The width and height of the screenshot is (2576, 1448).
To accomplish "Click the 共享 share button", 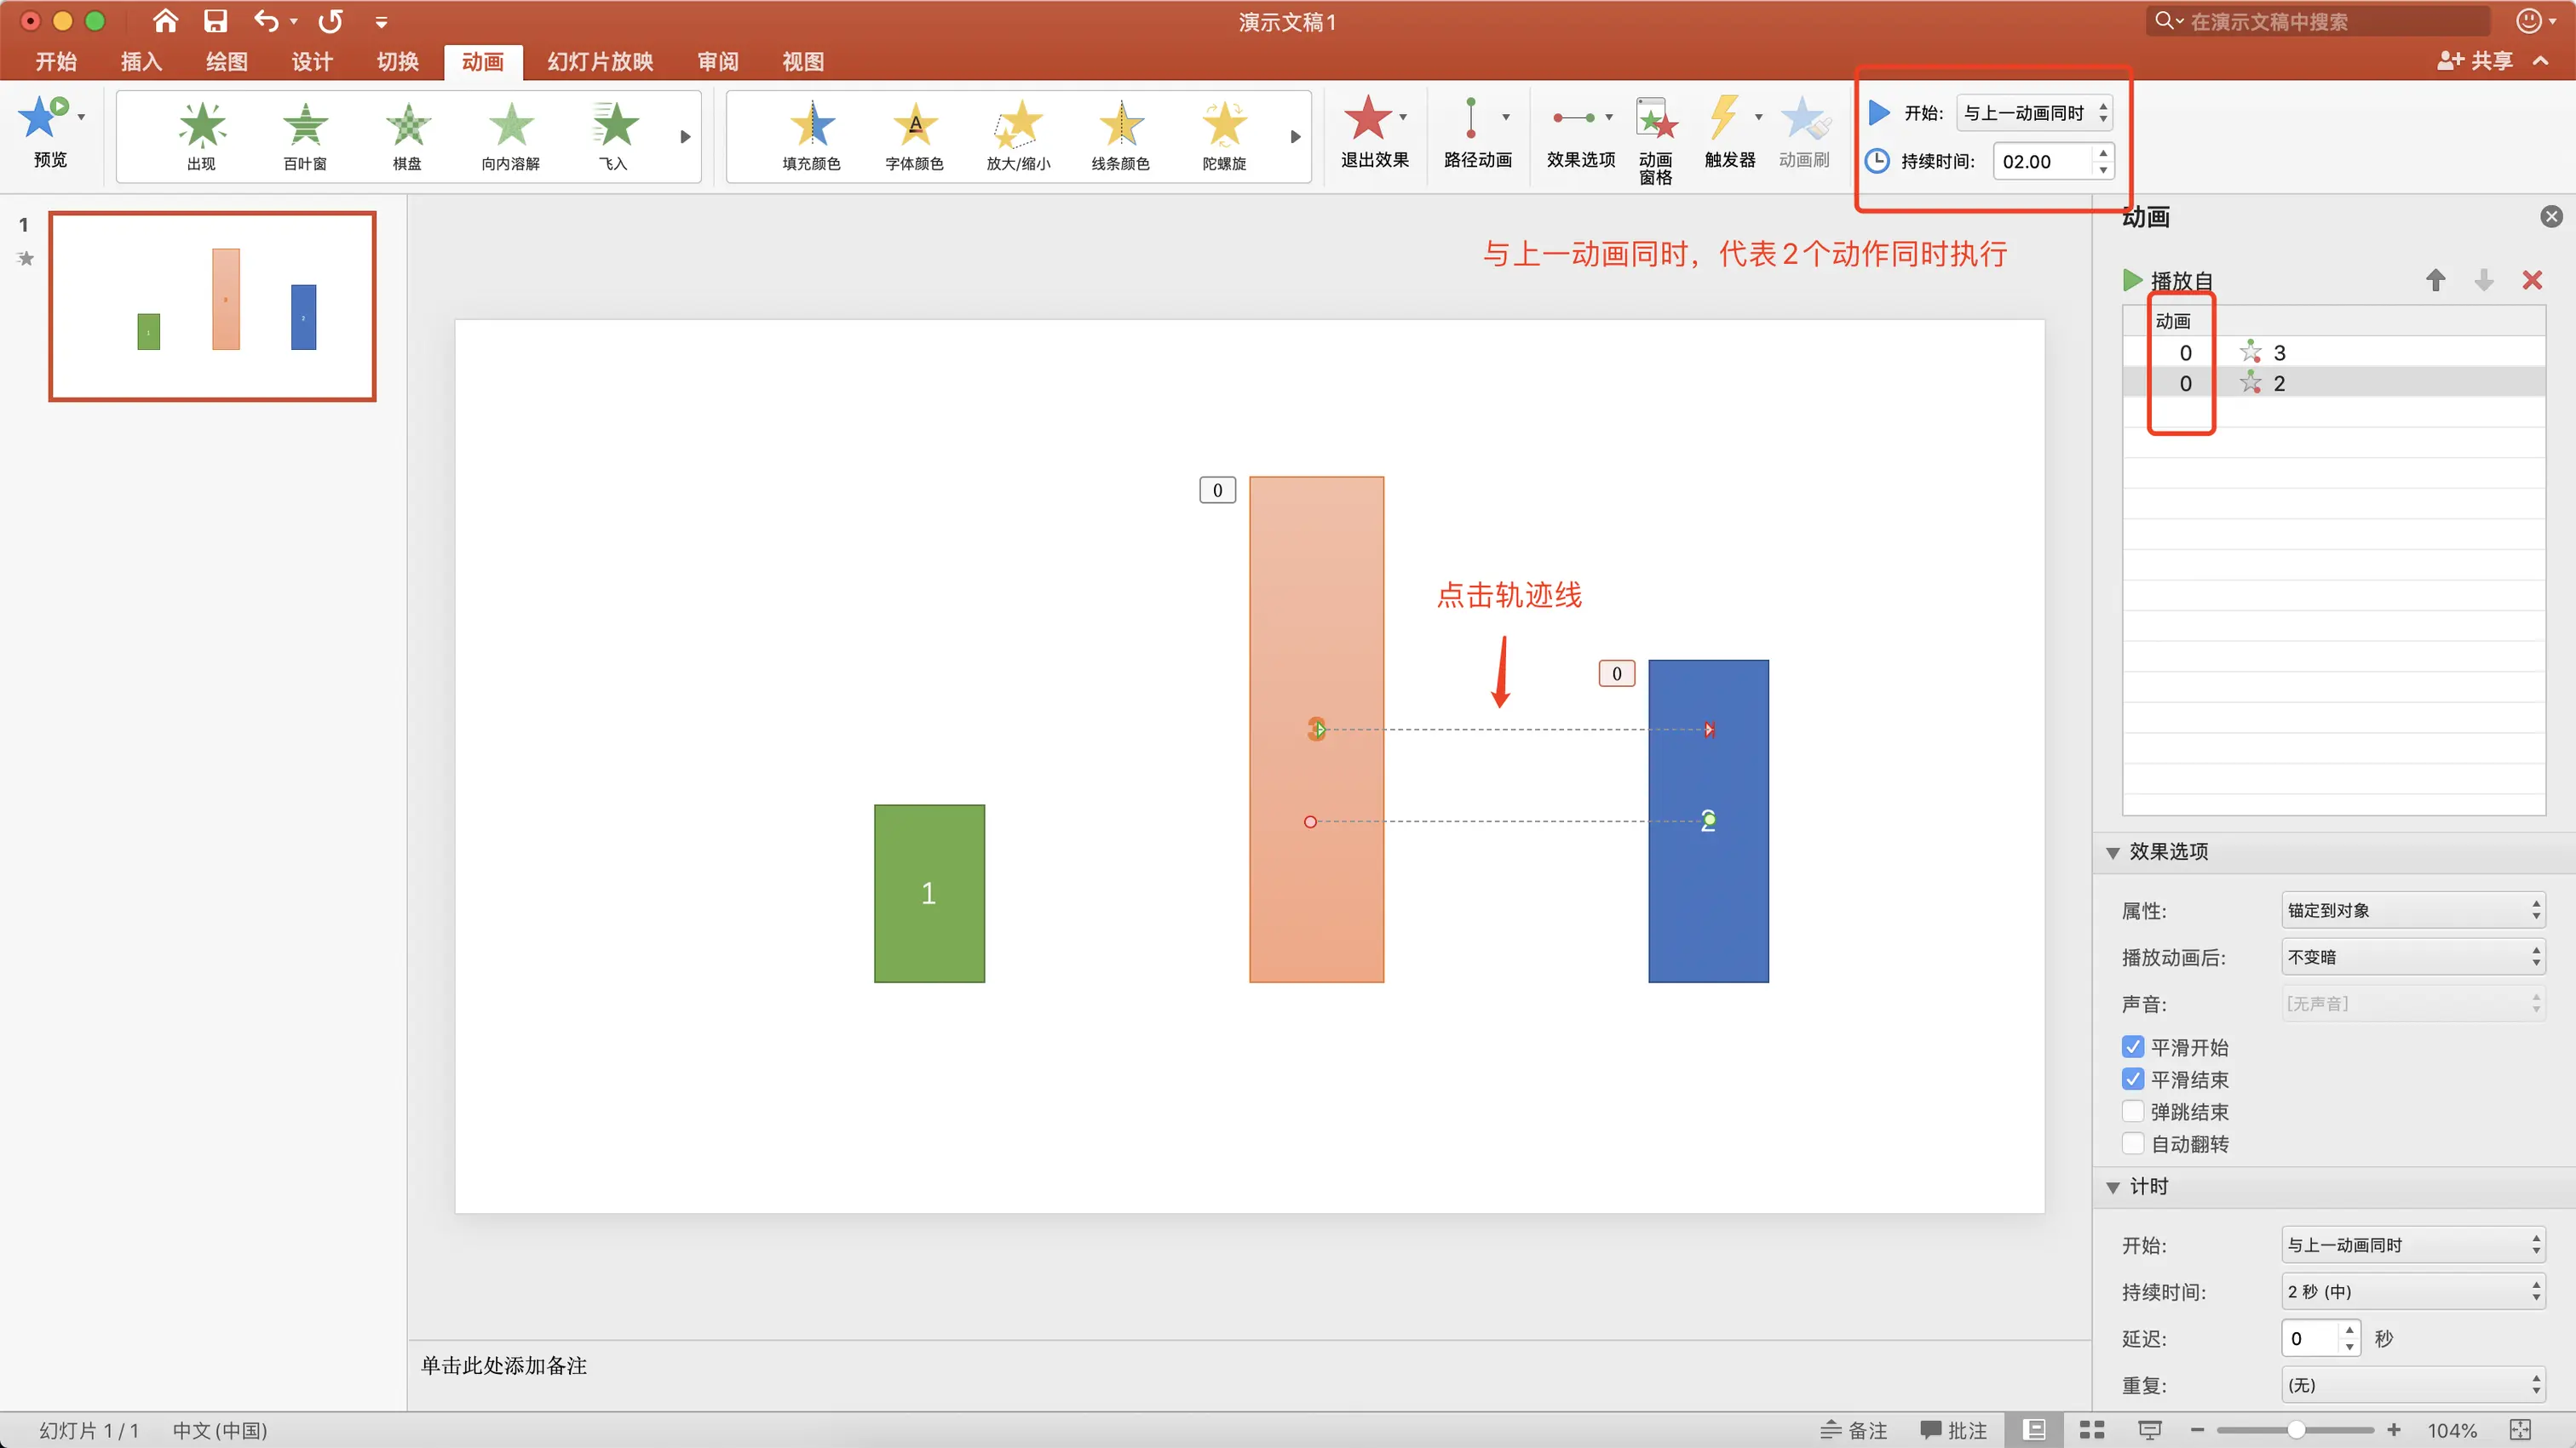I will [x=2475, y=61].
